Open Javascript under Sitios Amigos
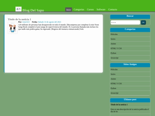Image resolution: width=155 pixels, height=116 pixels. tap(130, 93)
